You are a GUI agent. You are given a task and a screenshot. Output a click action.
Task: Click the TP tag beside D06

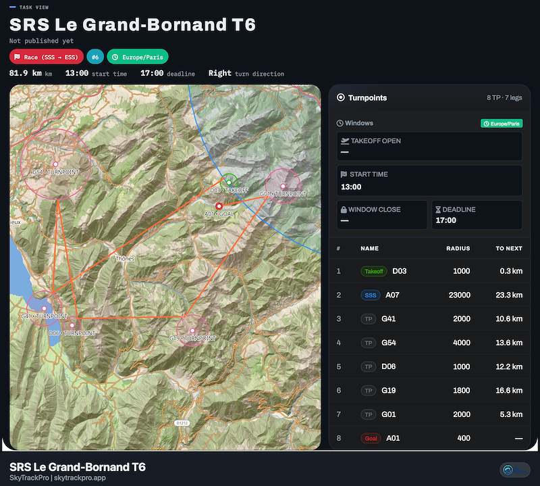(x=368, y=366)
